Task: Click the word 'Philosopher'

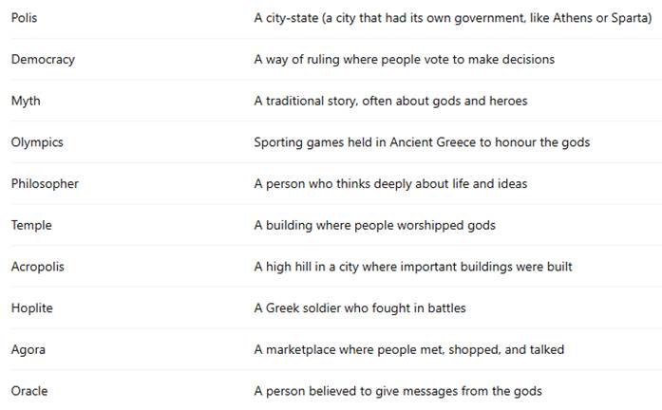Action: coord(45,184)
